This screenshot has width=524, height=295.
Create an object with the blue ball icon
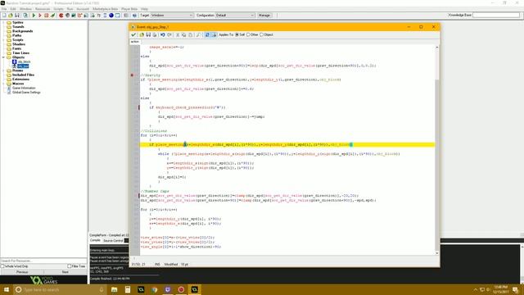pos(111,16)
